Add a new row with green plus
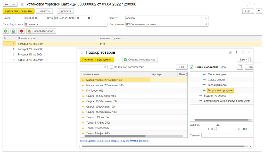 [x=6, y=31]
